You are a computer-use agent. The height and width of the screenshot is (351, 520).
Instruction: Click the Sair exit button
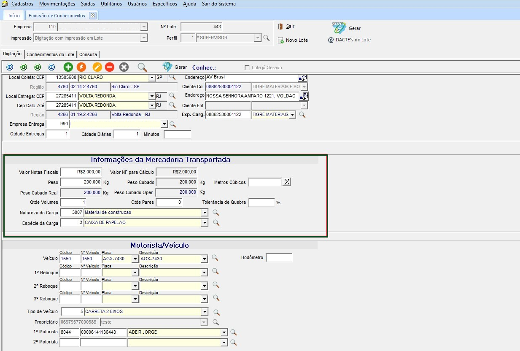(x=286, y=27)
